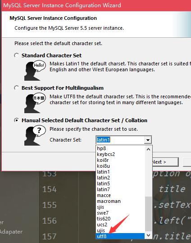
Task: Choose utf8 from the character set list
Action: pos(120,236)
